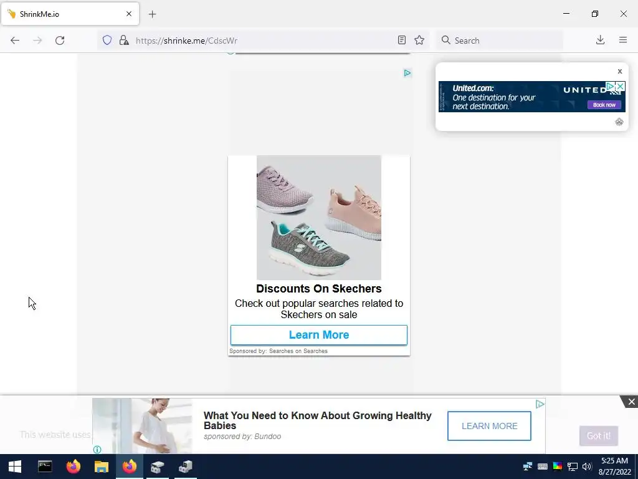Click Learn More on Skechers ad
This screenshot has height=479, width=638.
click(319, 335)
